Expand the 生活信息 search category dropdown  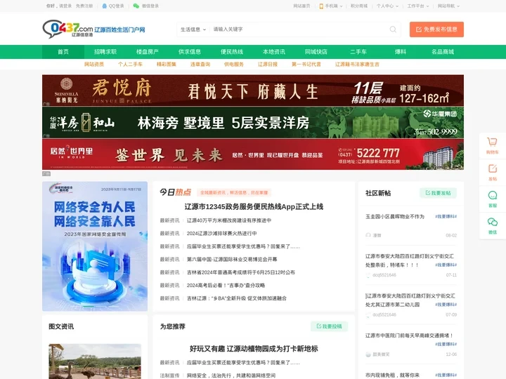193,29
